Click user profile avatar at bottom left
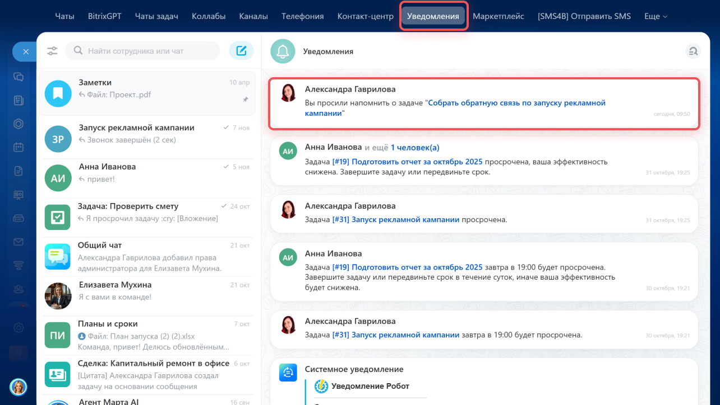Image resolution: width=720 pixels, height=405 pixels. pyautogui.click(x=19, y=387)
